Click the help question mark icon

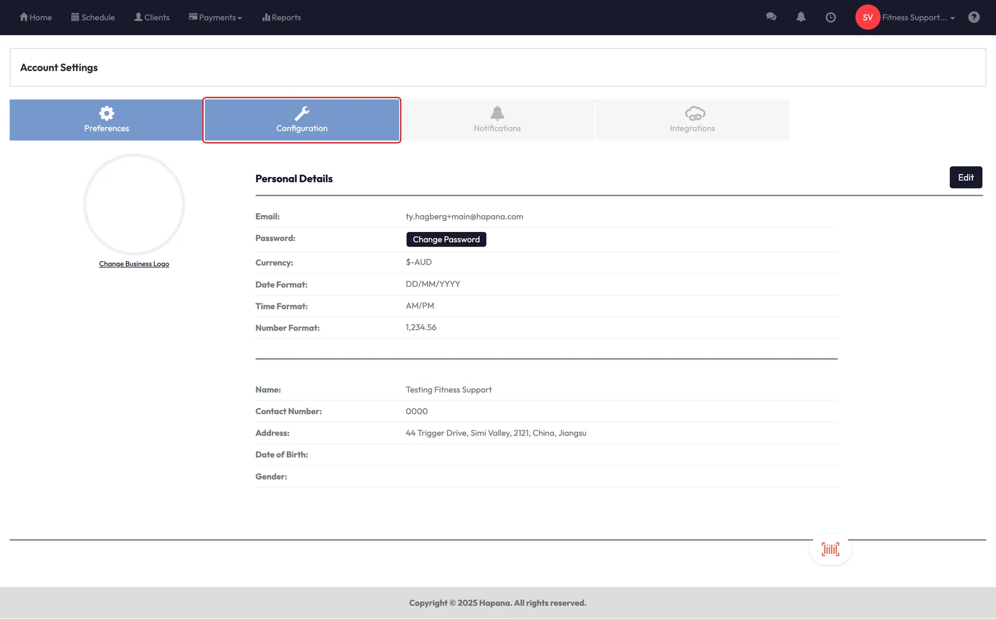tap(974, 18)
